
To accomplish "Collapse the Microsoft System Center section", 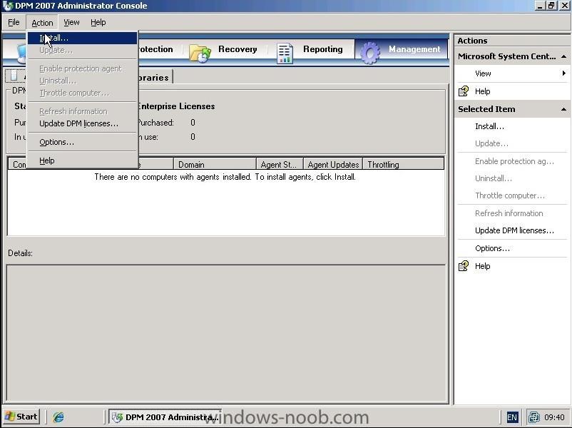I will [563, 56].
